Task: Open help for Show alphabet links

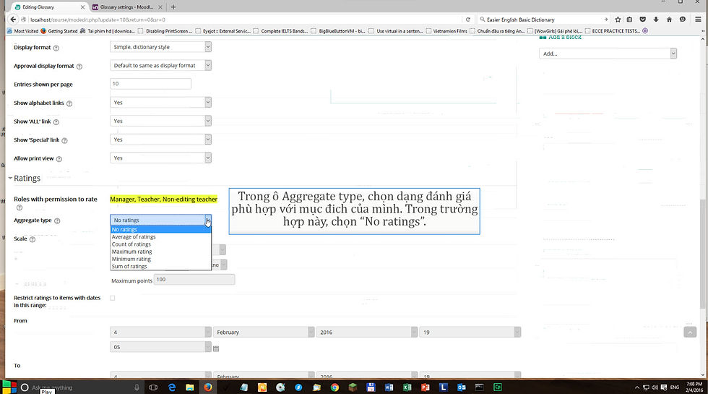Action: pyautogui.click(x=69, y=103)
